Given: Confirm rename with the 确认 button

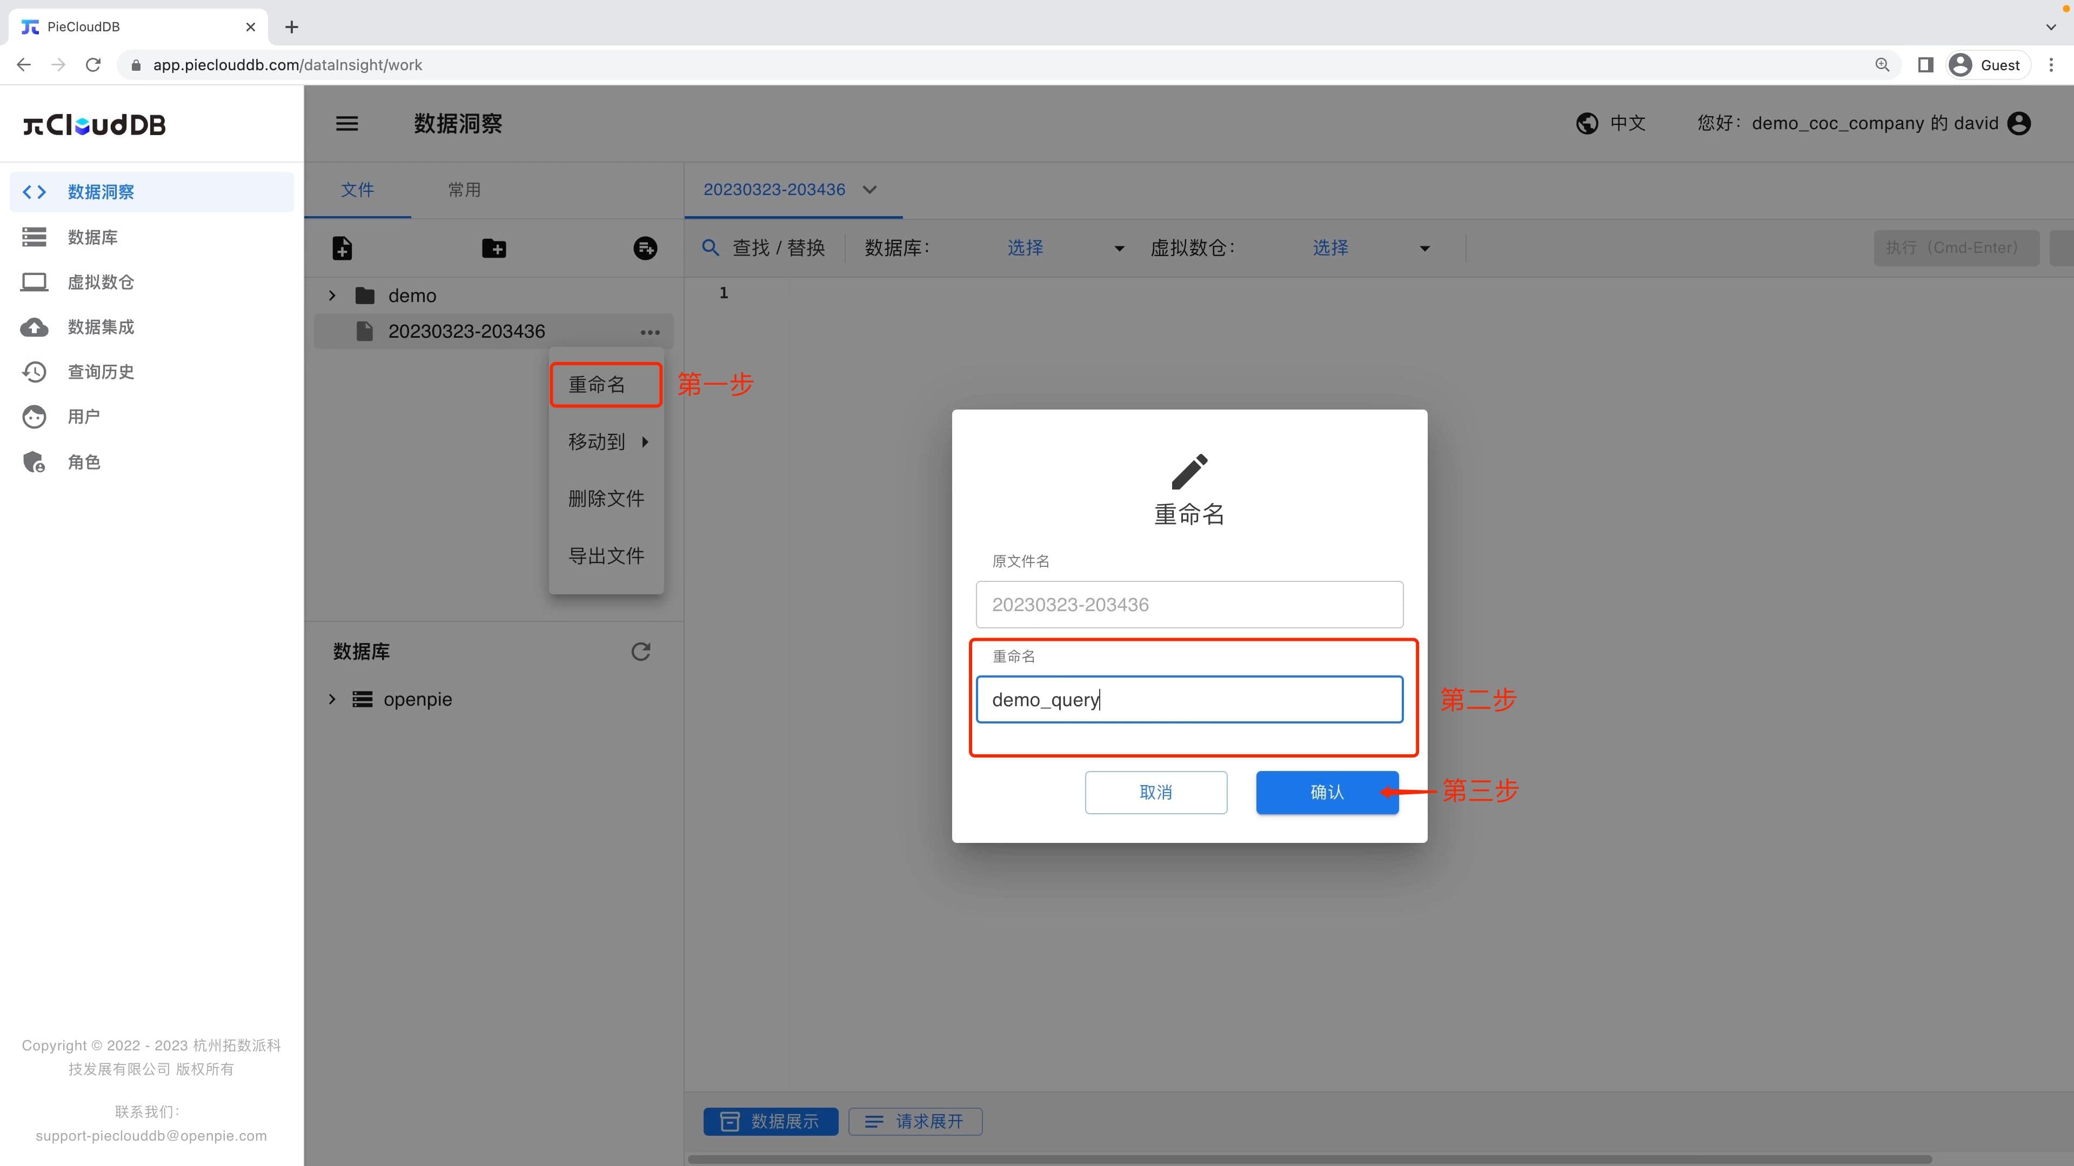Looking at the screenshot, I should click(1326, 792).
